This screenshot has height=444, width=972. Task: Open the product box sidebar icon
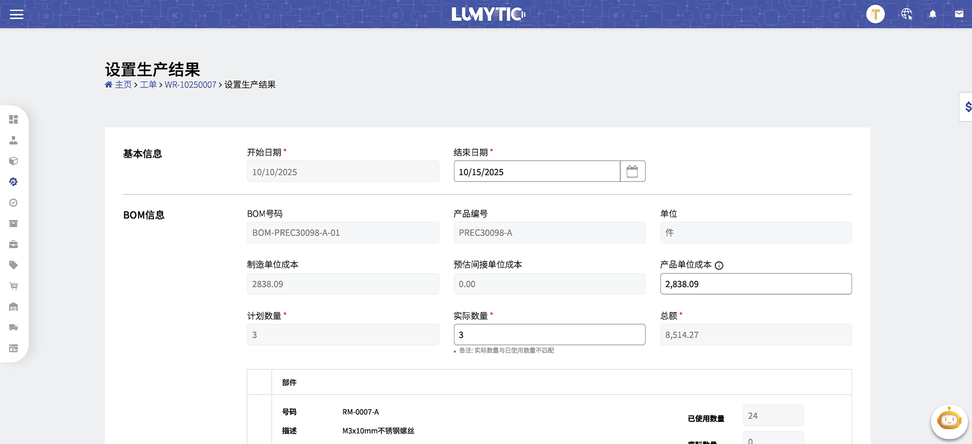tap(14, 161)
